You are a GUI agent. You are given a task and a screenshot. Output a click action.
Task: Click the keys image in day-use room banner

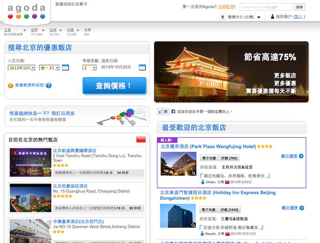click(122, 117)
